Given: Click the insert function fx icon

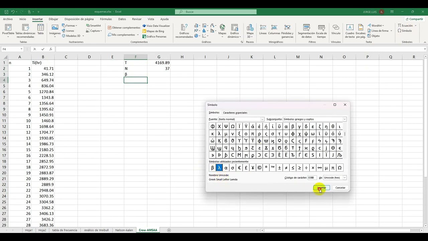Looking at the screenshot, I should tap(50, 49).
